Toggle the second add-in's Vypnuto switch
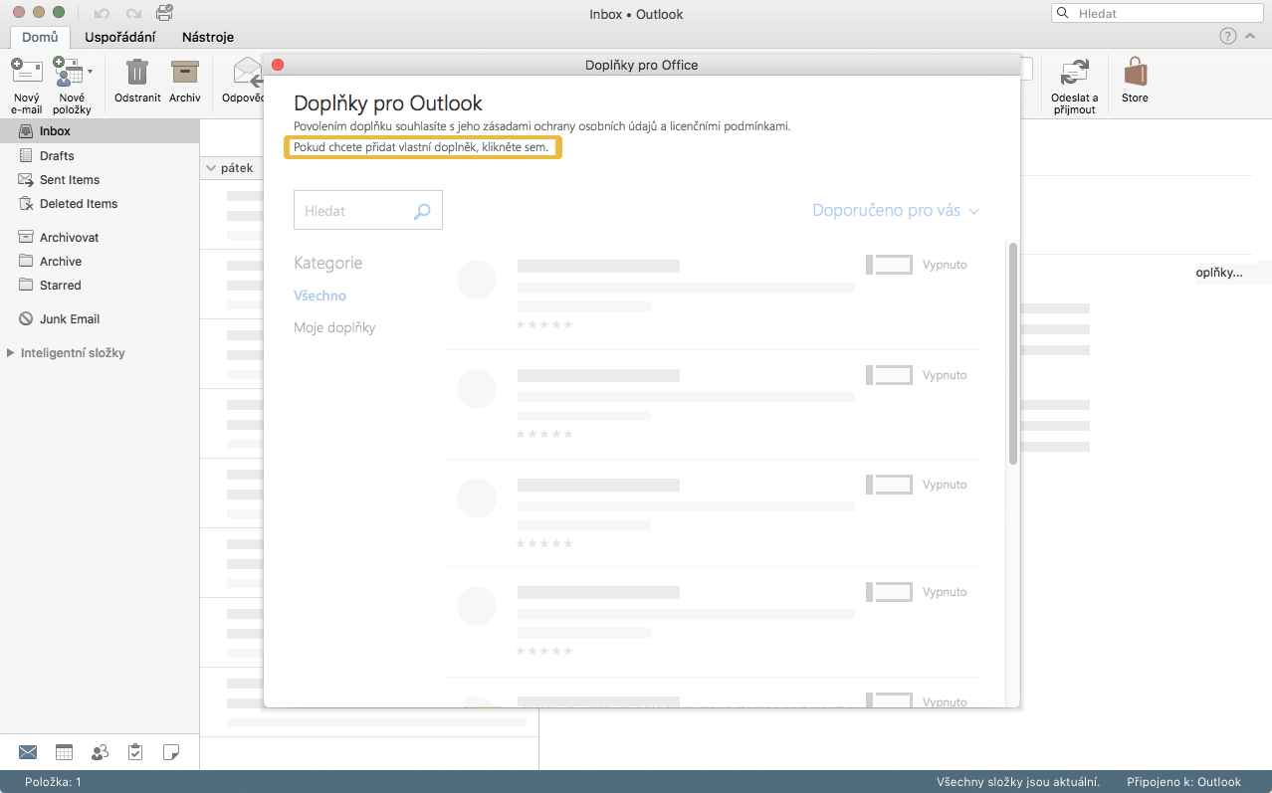 (889, 375)
